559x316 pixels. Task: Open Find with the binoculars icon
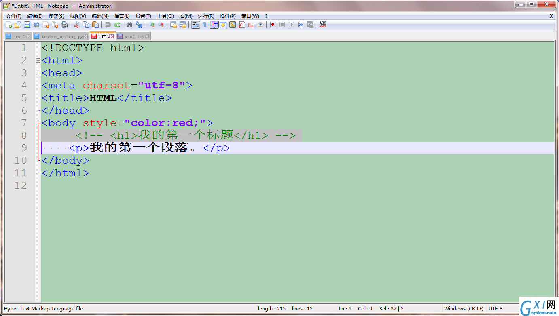point(129,25)
